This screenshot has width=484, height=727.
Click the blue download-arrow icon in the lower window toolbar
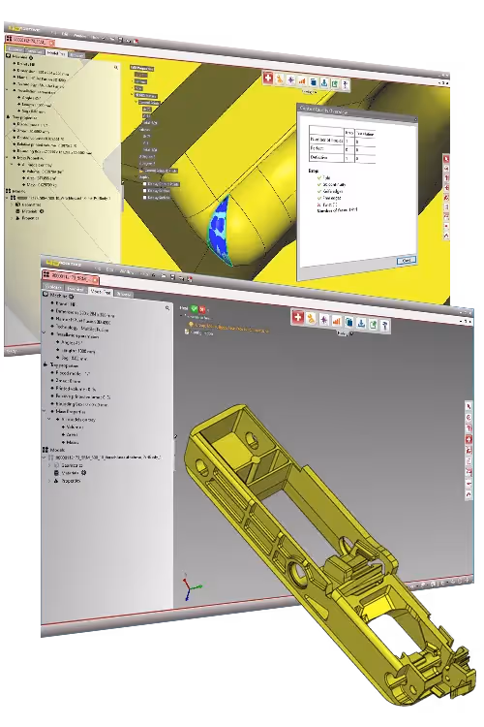361,323
